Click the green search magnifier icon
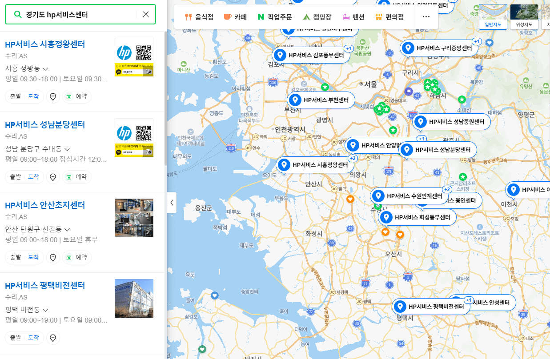 [x=18, y=14]
